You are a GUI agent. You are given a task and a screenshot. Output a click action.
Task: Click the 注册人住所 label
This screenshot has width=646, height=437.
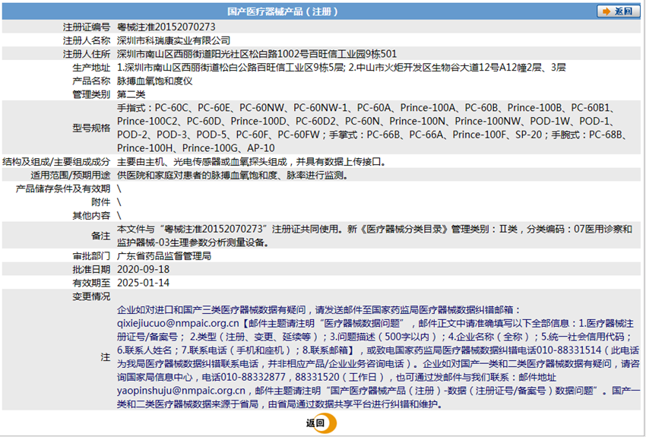(87, 54)
